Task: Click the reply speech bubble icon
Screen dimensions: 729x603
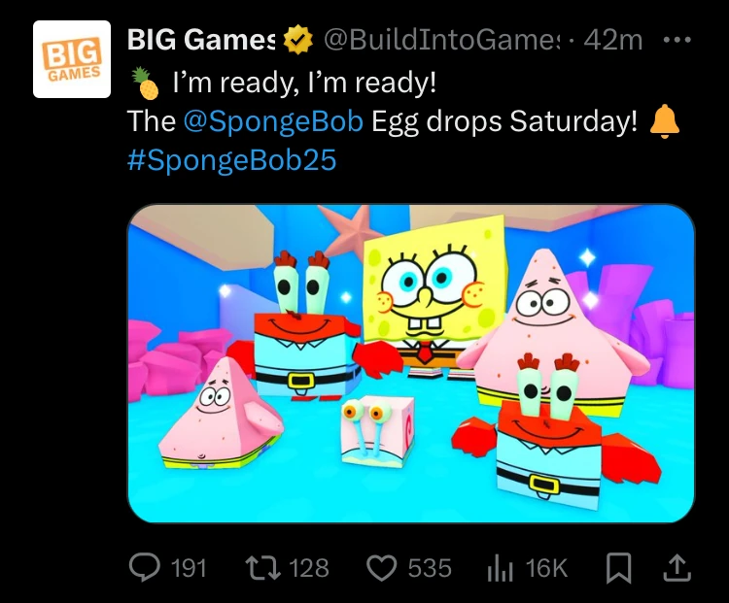Action: [x=144, y=568]
